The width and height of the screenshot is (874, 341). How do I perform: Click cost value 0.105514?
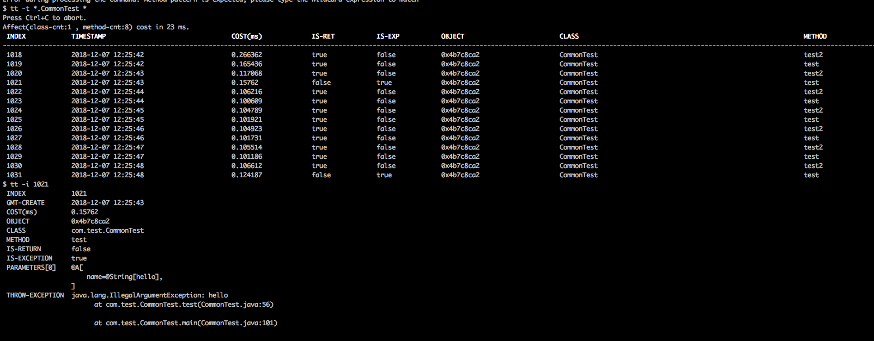[x=246, y=147]
